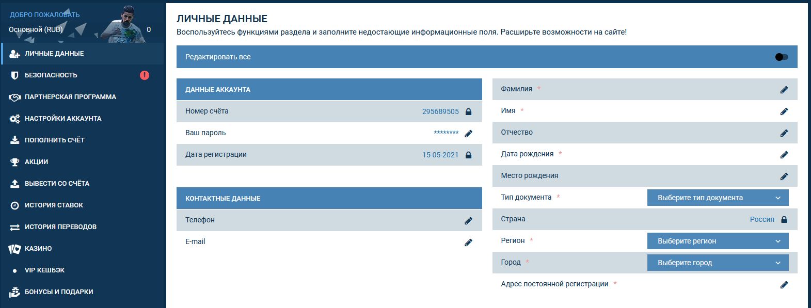Click the pencil icon for Дата рождения
Image resolution: width=811 pixels, height=308 pixels.
tap(784, 155)
